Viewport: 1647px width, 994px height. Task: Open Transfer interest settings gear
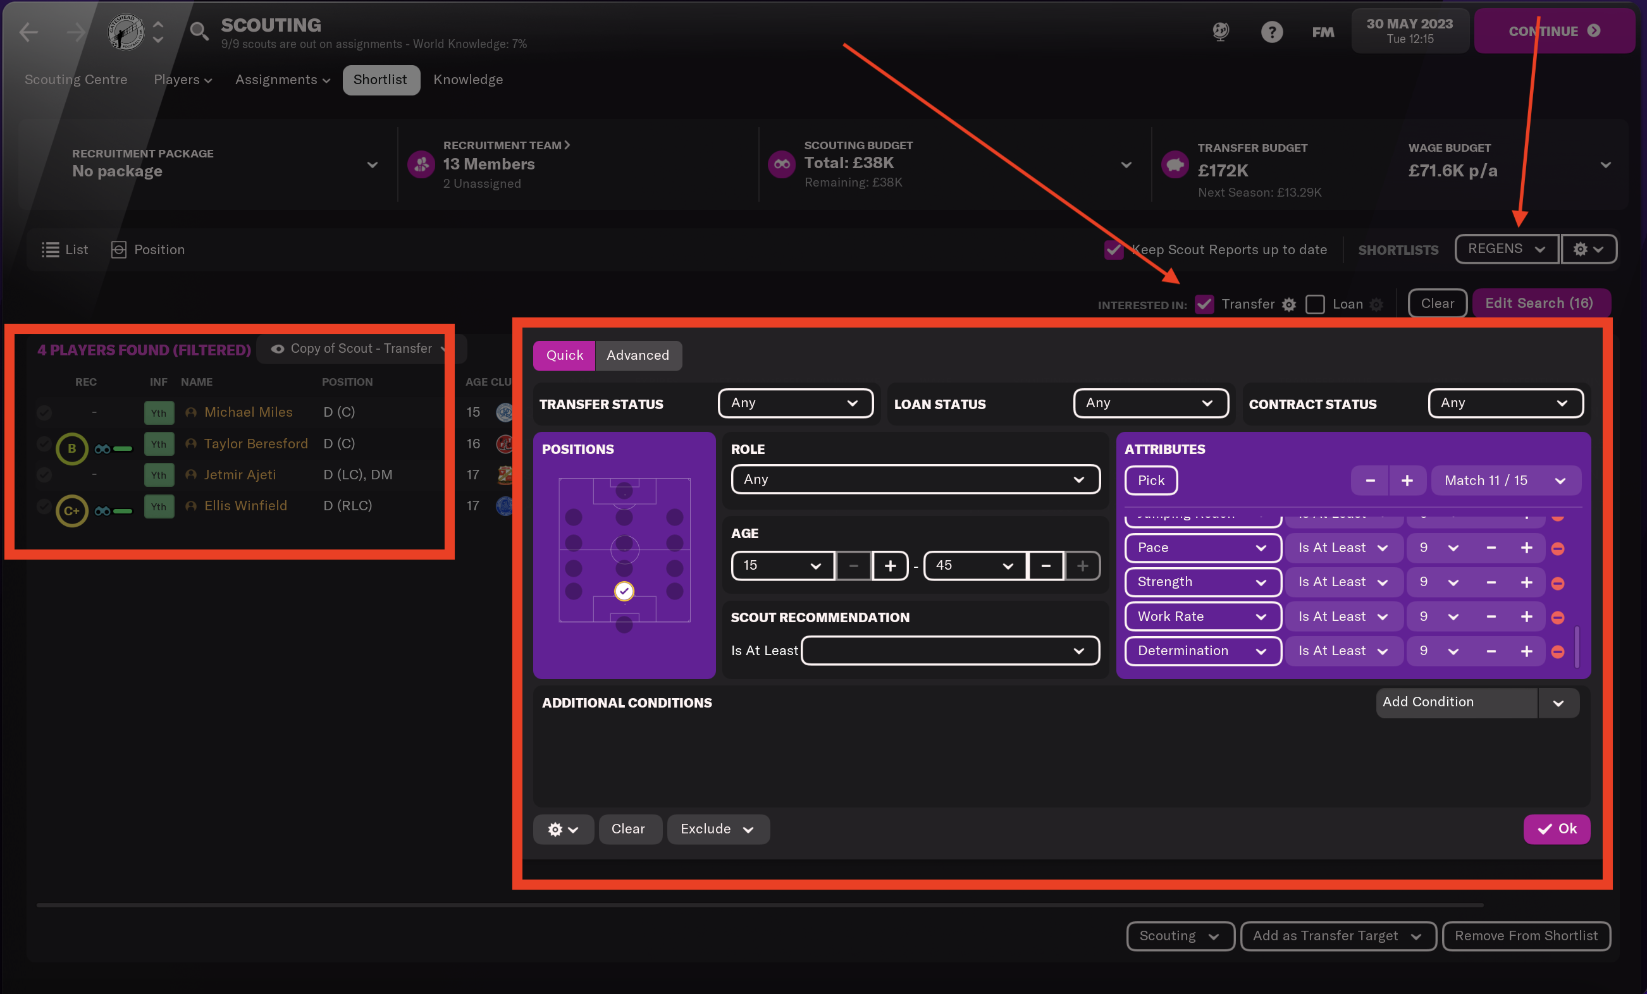[x=1289, y=305]
